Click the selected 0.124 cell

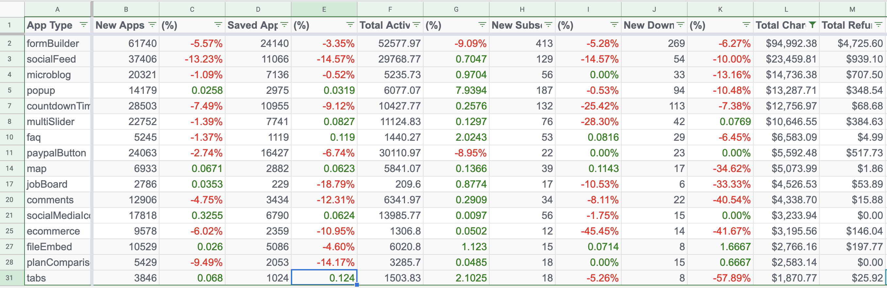coord(324,278)
